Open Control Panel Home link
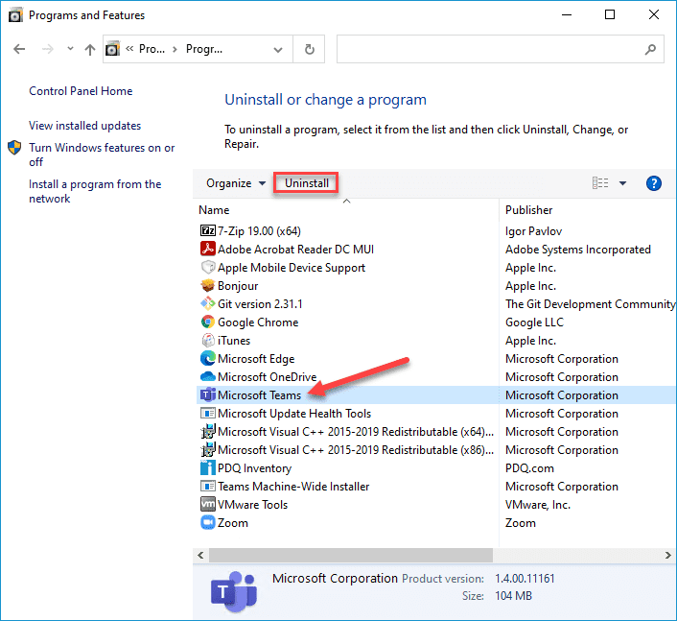Screen dimensions: 677x621 click(x=81, y=91)
